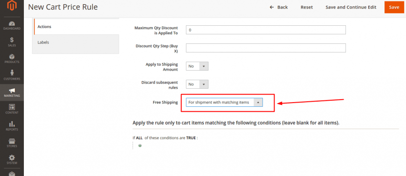Open the Discard subsequent rules dropdown
406x176 pixels.
pyautogui.click(x=197, y=84)
